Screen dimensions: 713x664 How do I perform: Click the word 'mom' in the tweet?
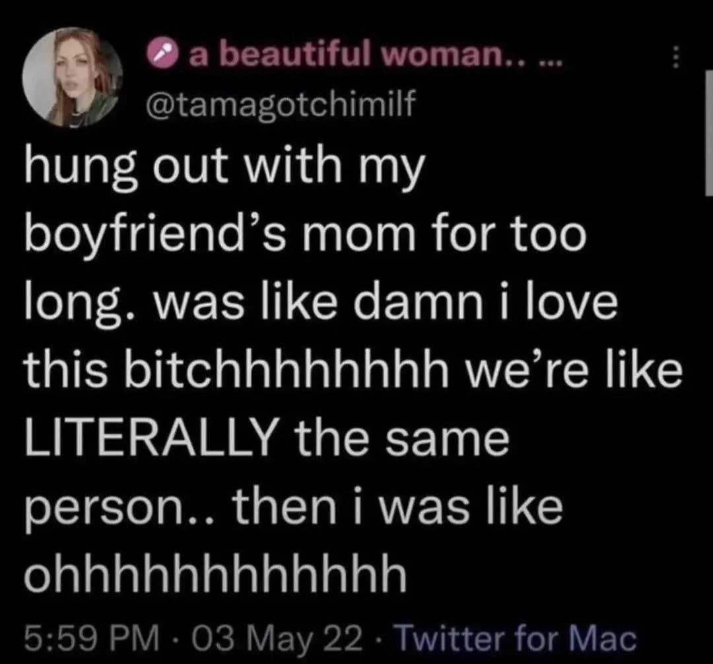pyautogui.click(x=357, y=238)
